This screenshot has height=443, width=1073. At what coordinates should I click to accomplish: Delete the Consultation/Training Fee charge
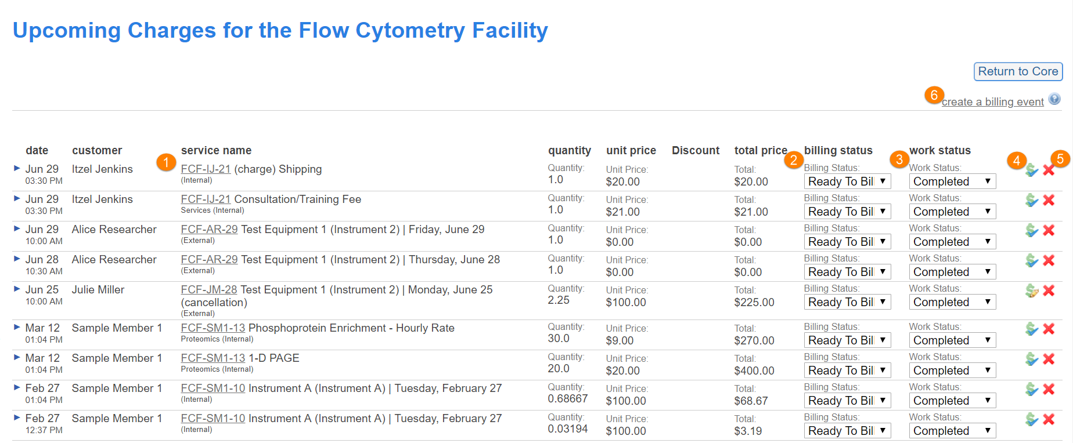1049,200
